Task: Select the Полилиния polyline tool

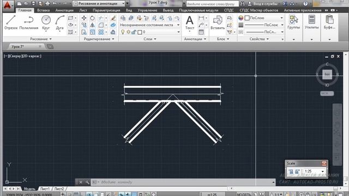Action: click(29, 22)
